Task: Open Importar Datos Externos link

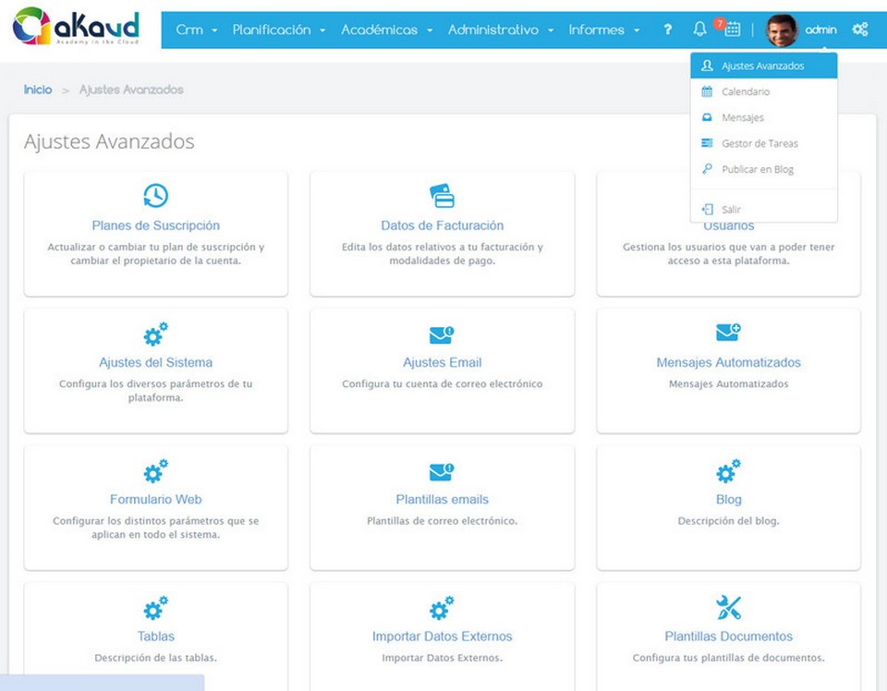Action: 442,636
